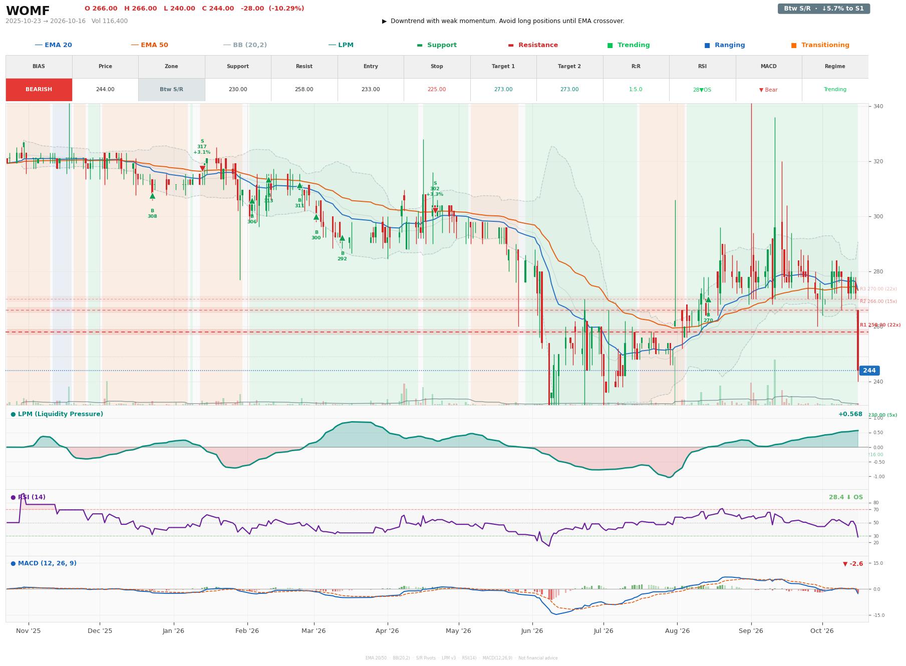Image resolution: width=906 pixels, height=666 pixels.
Task: Click the Trending value under Regime
Action: coord(835,90)
